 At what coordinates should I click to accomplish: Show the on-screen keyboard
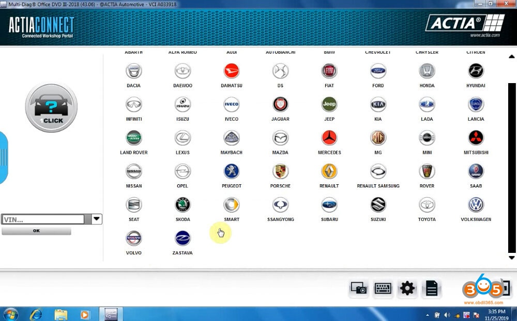click(x=383, y=288)
